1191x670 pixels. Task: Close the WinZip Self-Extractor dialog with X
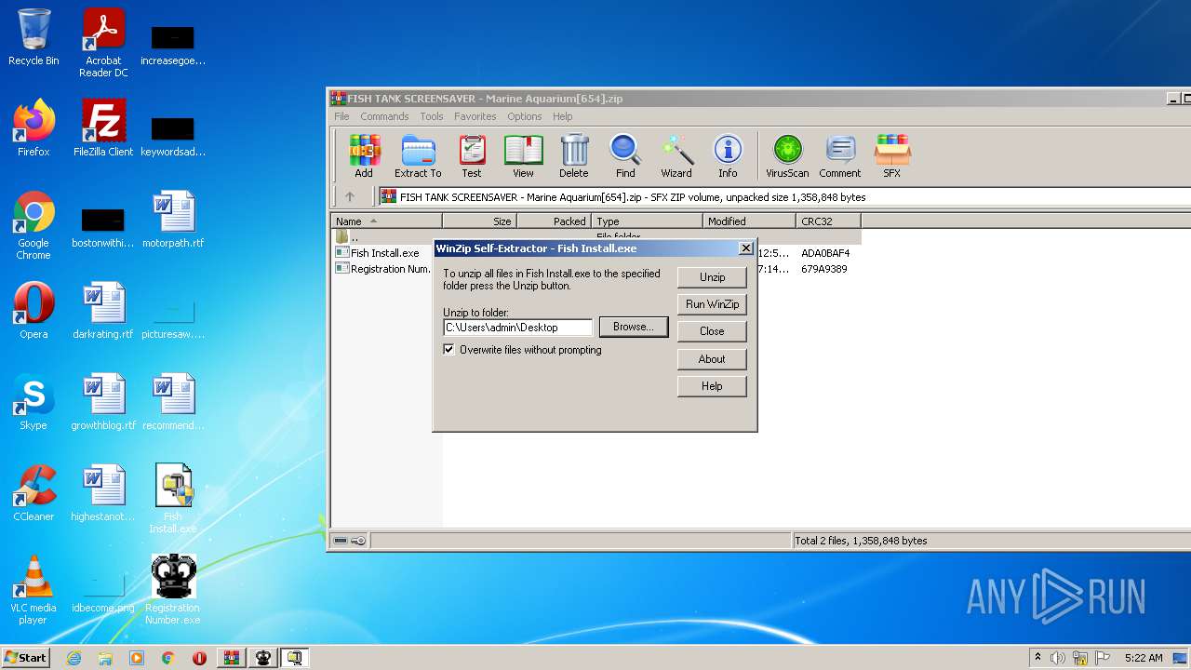pyautogui.click(x=745, y=248)
